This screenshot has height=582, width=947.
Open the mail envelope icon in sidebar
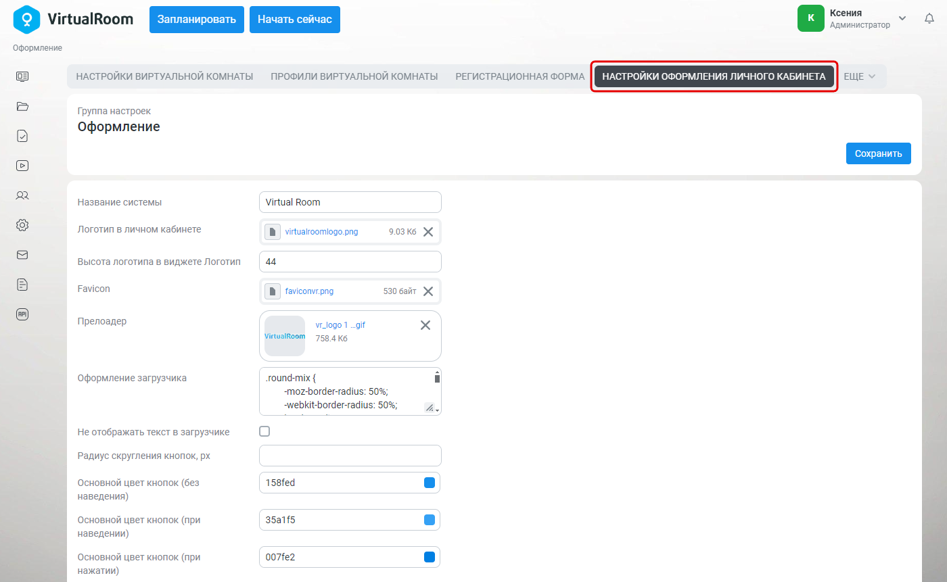pos(22,255)
